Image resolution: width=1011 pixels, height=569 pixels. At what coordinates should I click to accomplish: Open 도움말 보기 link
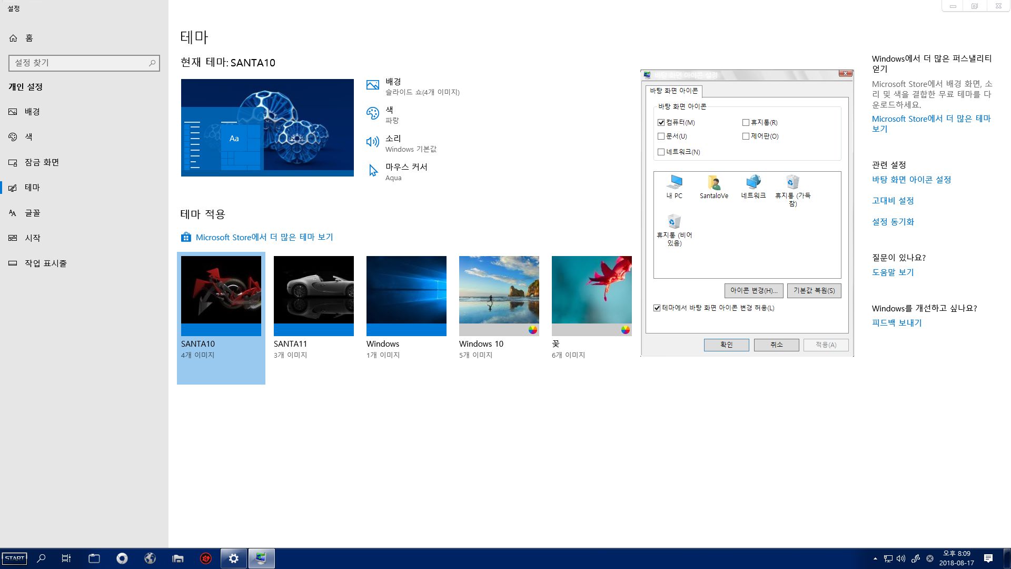coord(893,272)
